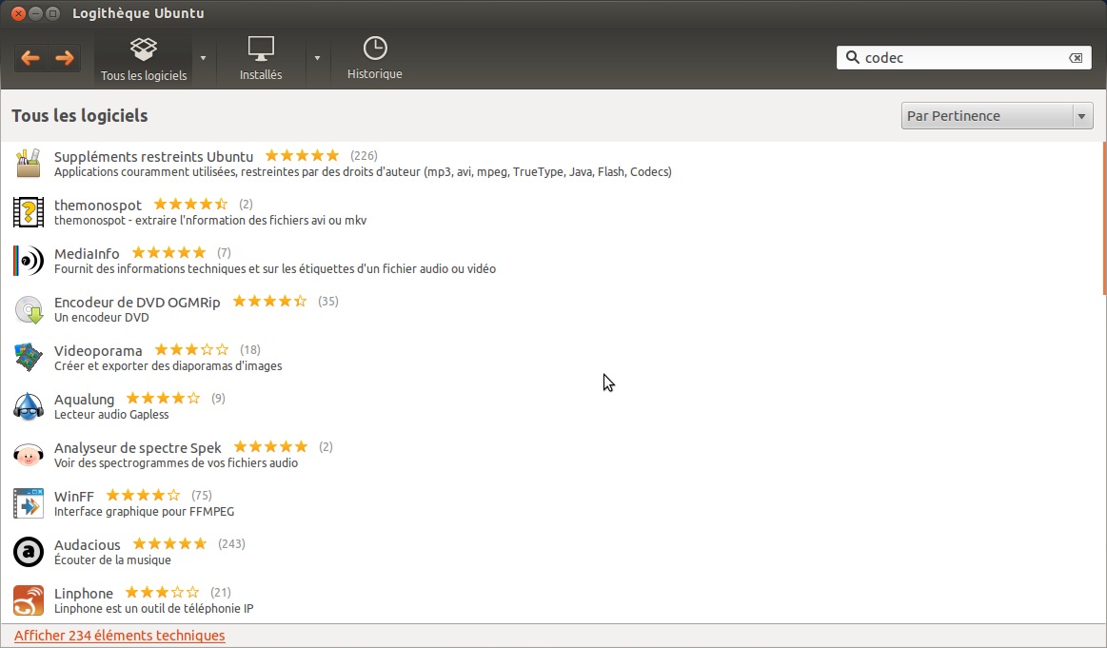Go forward with the right arrow button
Viewport: 1107px width, 648px height.
click(64, 58)
